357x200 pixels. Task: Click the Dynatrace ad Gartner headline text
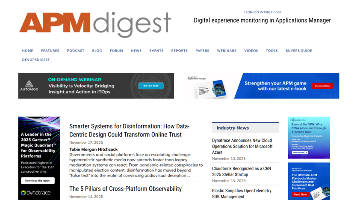(38, 145)
